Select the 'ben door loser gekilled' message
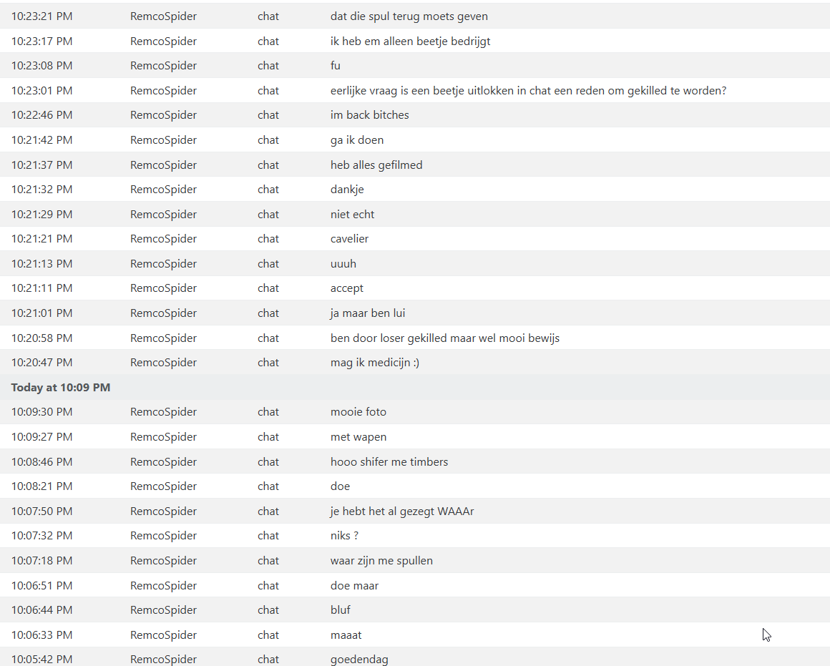This screenshot has width=830, height=666. pyautogui.click(x=444, y=338)
